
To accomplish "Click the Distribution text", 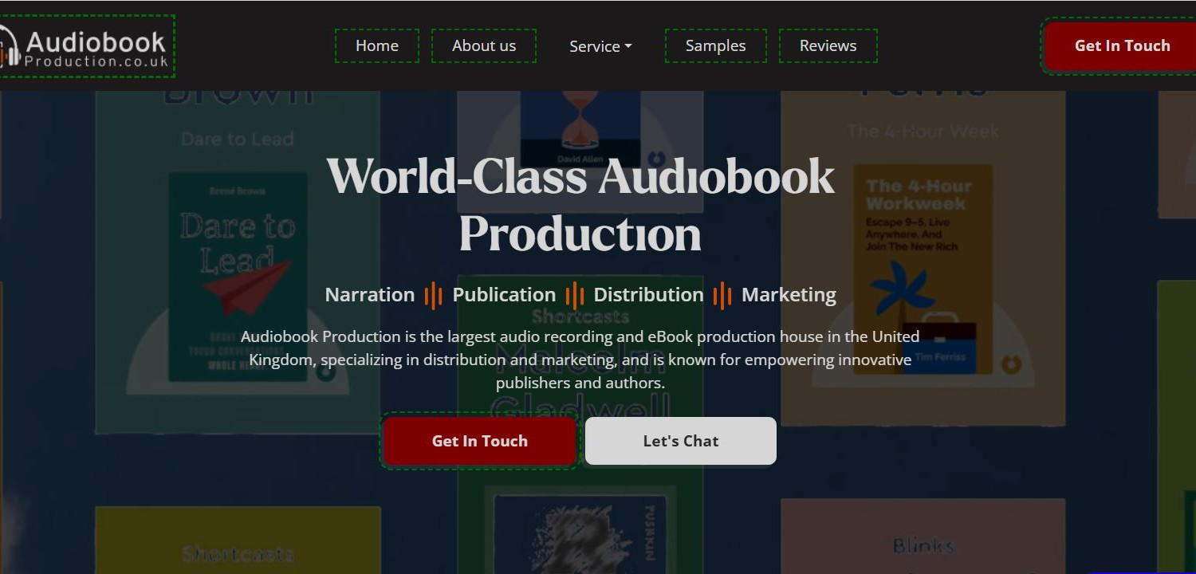I will [648, 295].
